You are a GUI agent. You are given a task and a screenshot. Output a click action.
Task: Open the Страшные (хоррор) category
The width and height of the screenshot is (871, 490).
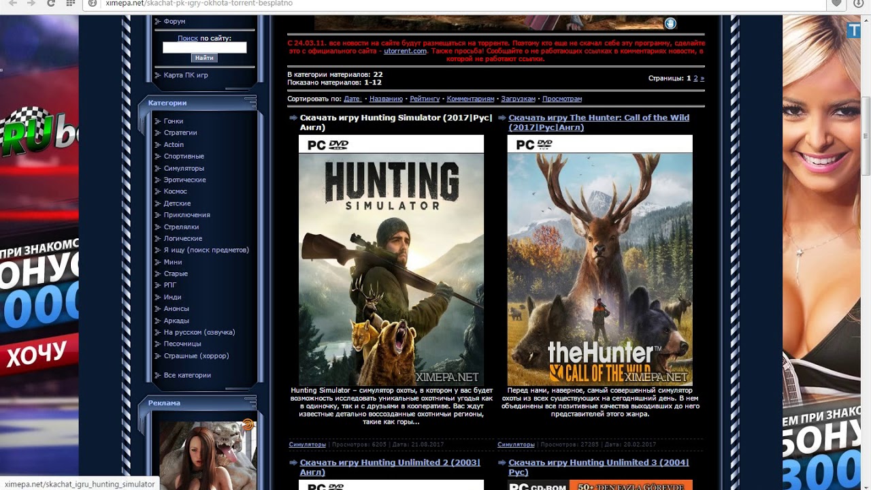click(196, 356)
